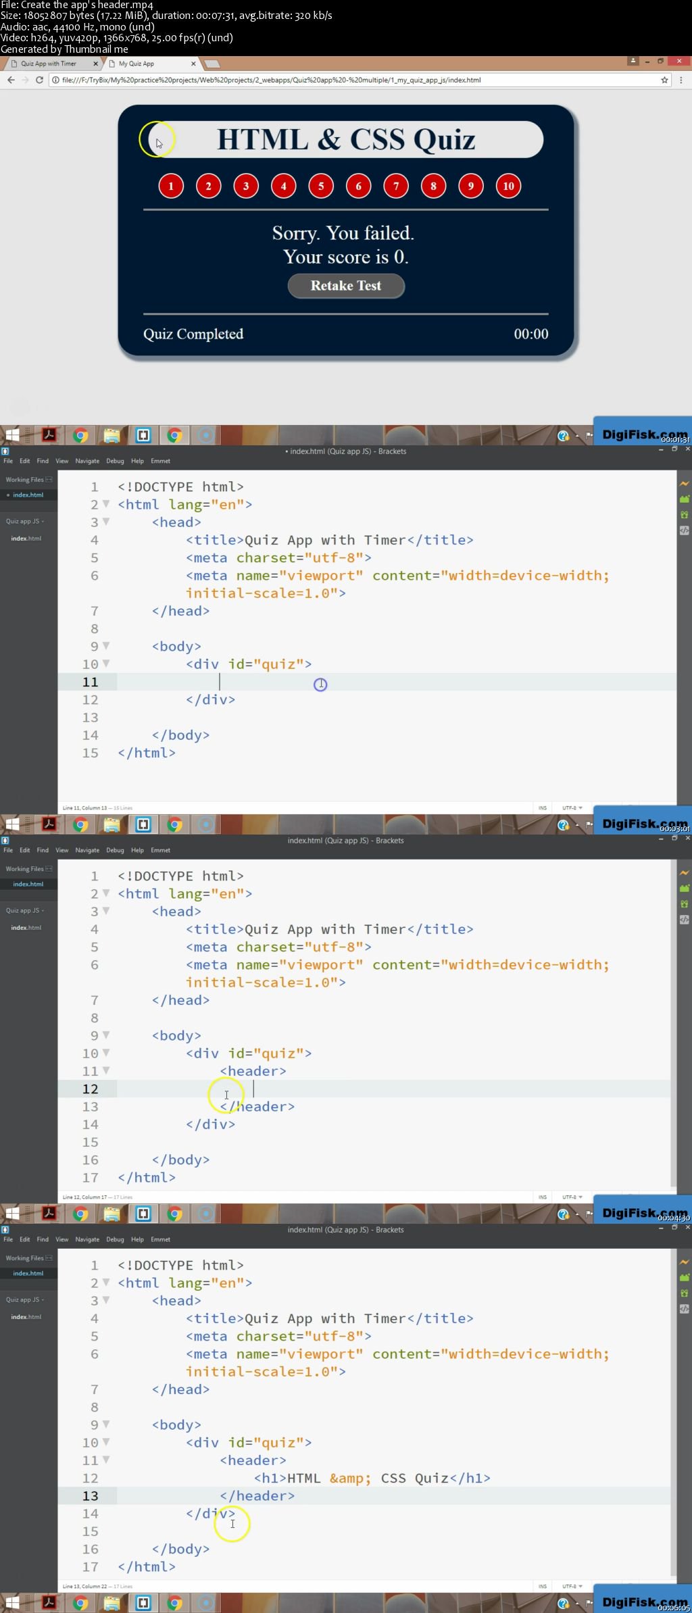The height and width of the screenshot is (1613, 692).
Task: Click the </> code icon in 15-line editor sidebar
Action: pos(685,530)
